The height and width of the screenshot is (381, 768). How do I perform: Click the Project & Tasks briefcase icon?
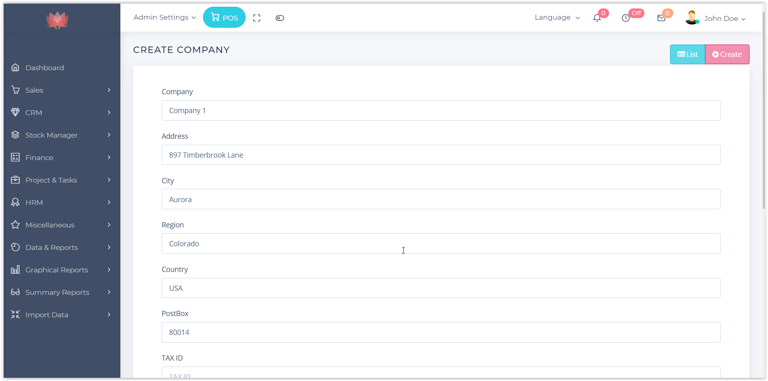pos(15,180)
